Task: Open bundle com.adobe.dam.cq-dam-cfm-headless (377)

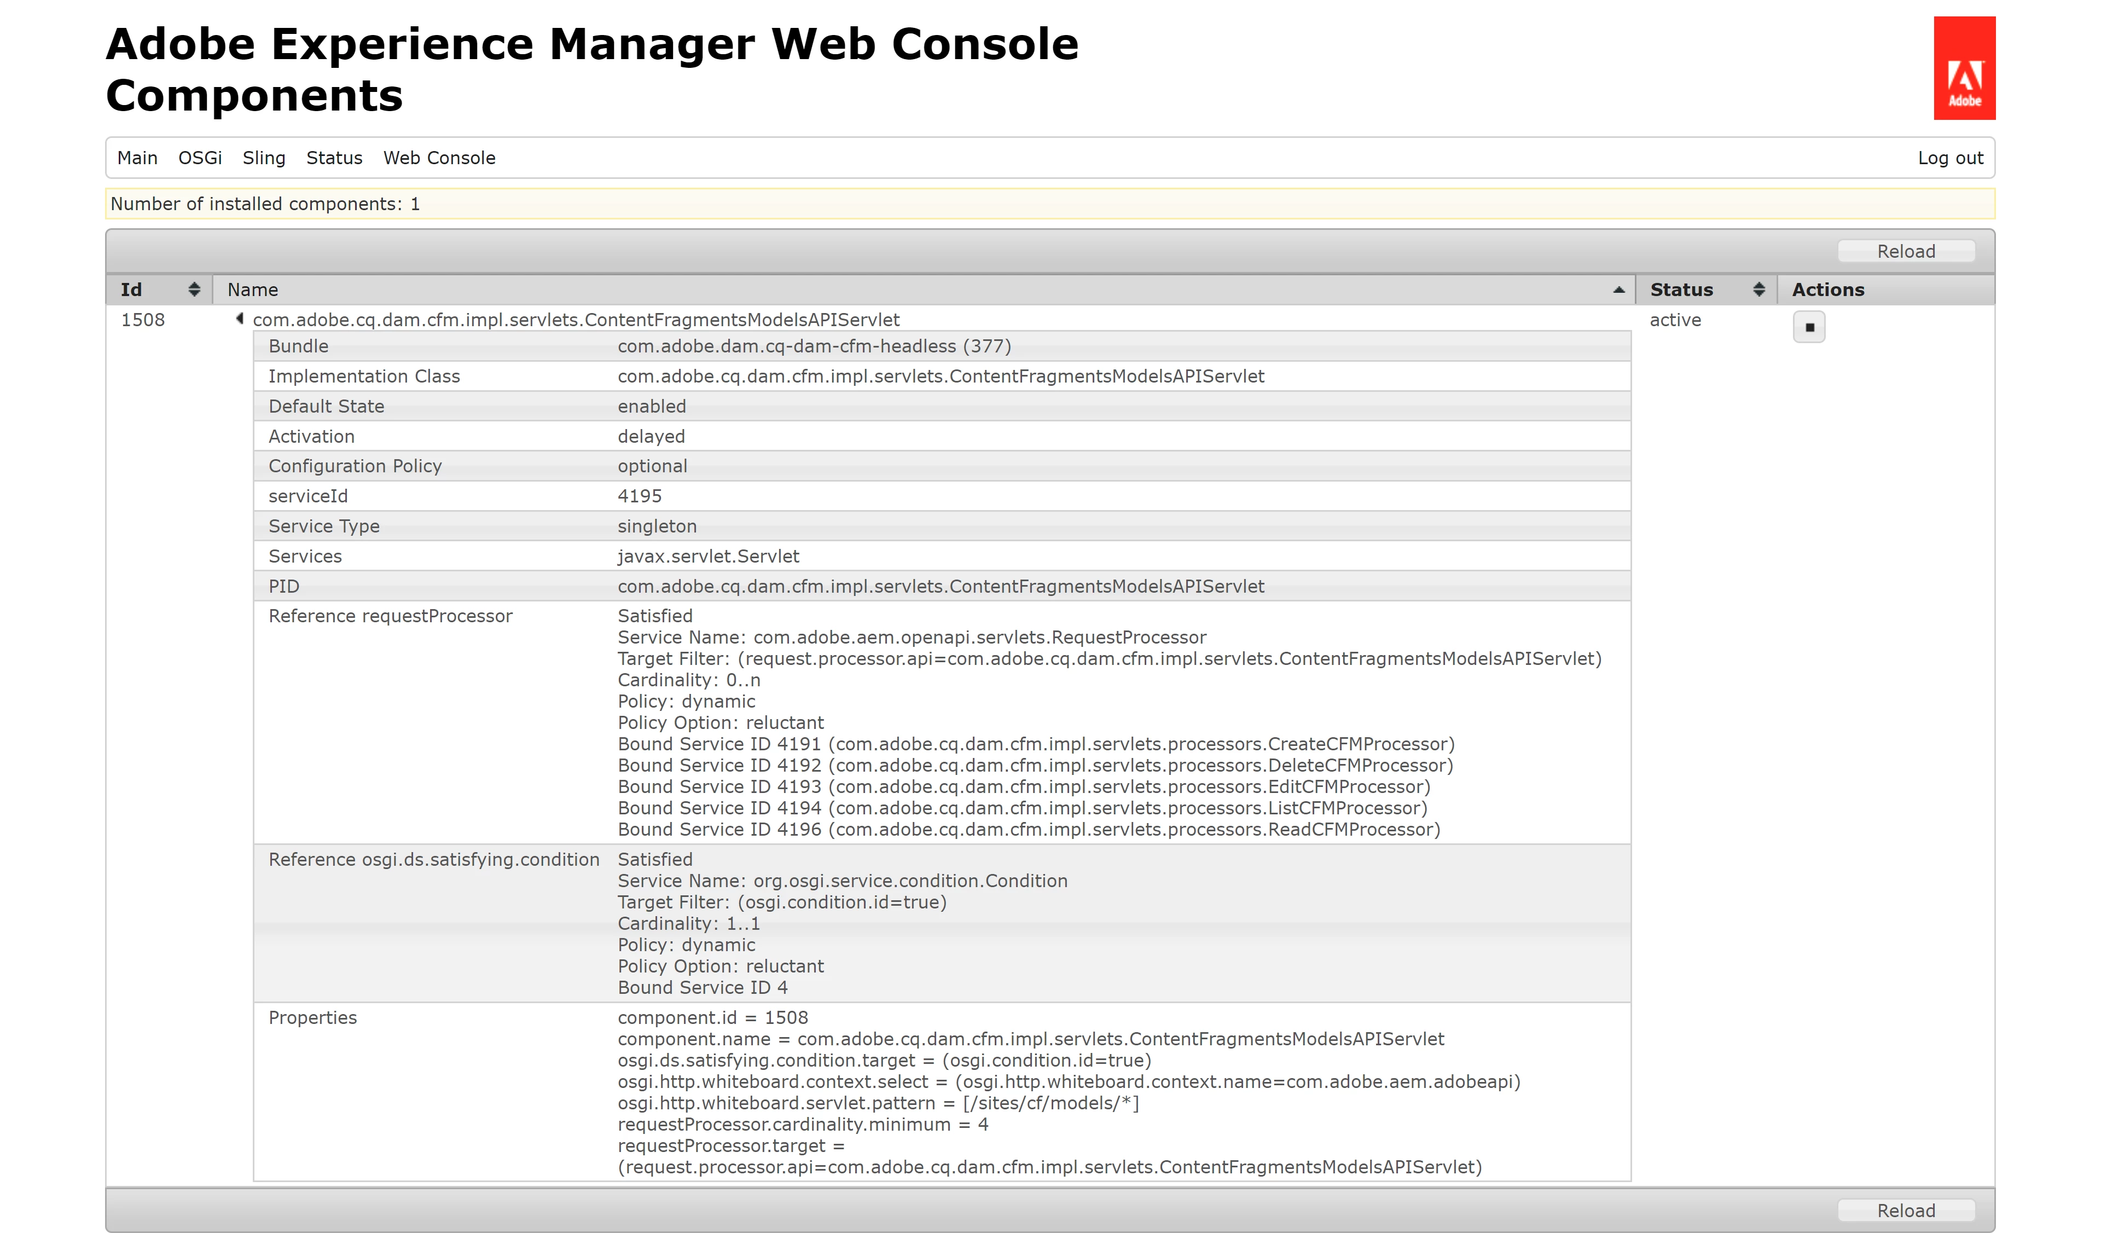Action: (813, 346)
